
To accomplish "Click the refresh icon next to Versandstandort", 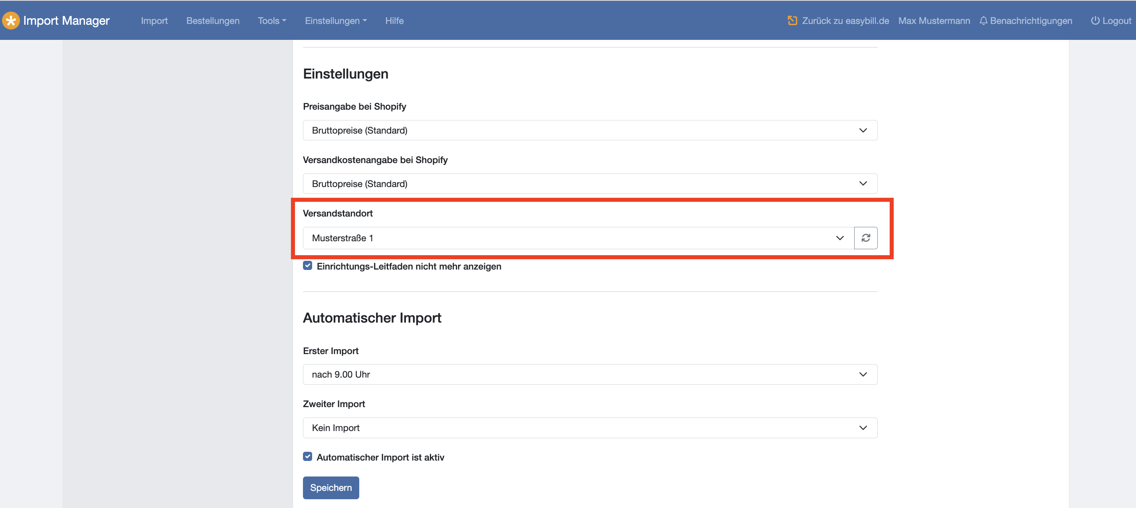I will click(866, 238).
